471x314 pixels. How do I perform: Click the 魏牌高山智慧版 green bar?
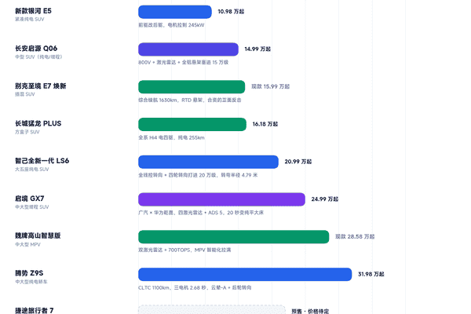(x=234, y=237)
